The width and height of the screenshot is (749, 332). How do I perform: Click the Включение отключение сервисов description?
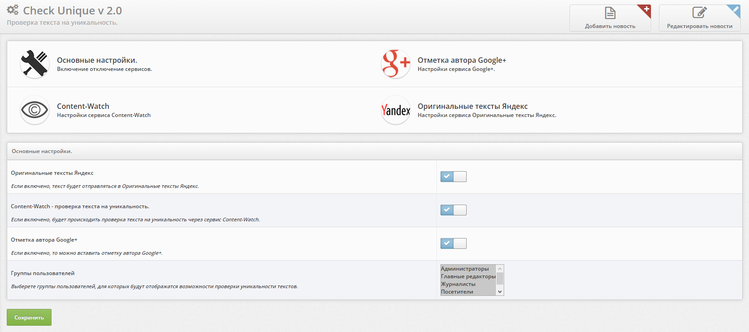(x=104, y=69)
